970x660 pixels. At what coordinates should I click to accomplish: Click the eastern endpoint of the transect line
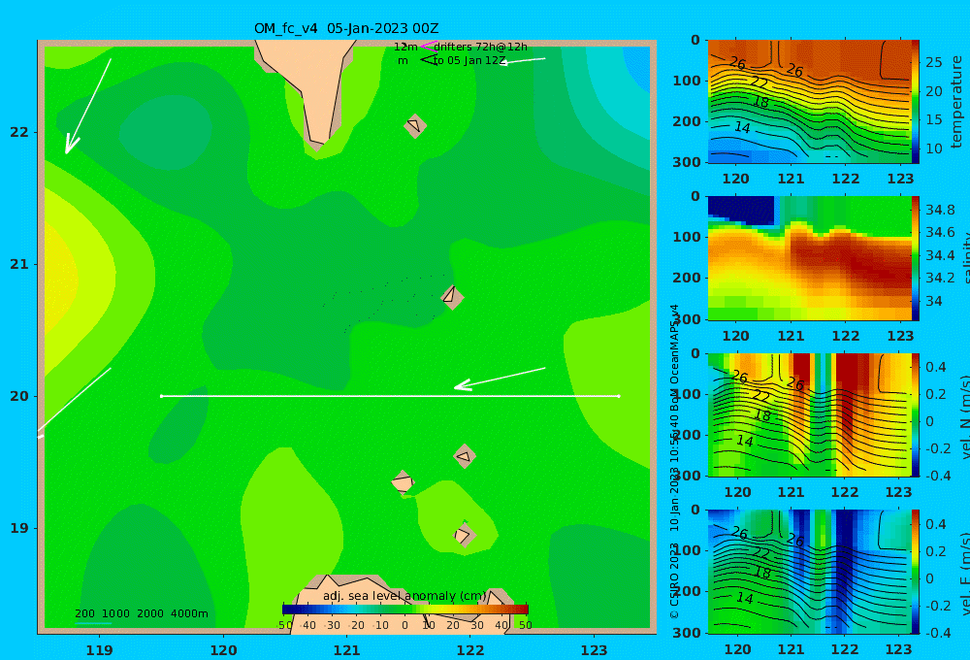619,396
